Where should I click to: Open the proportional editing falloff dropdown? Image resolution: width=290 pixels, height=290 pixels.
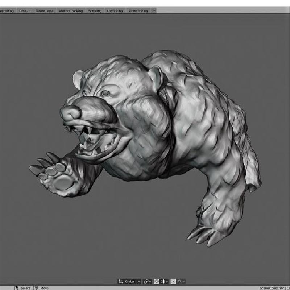coord(181,281)
